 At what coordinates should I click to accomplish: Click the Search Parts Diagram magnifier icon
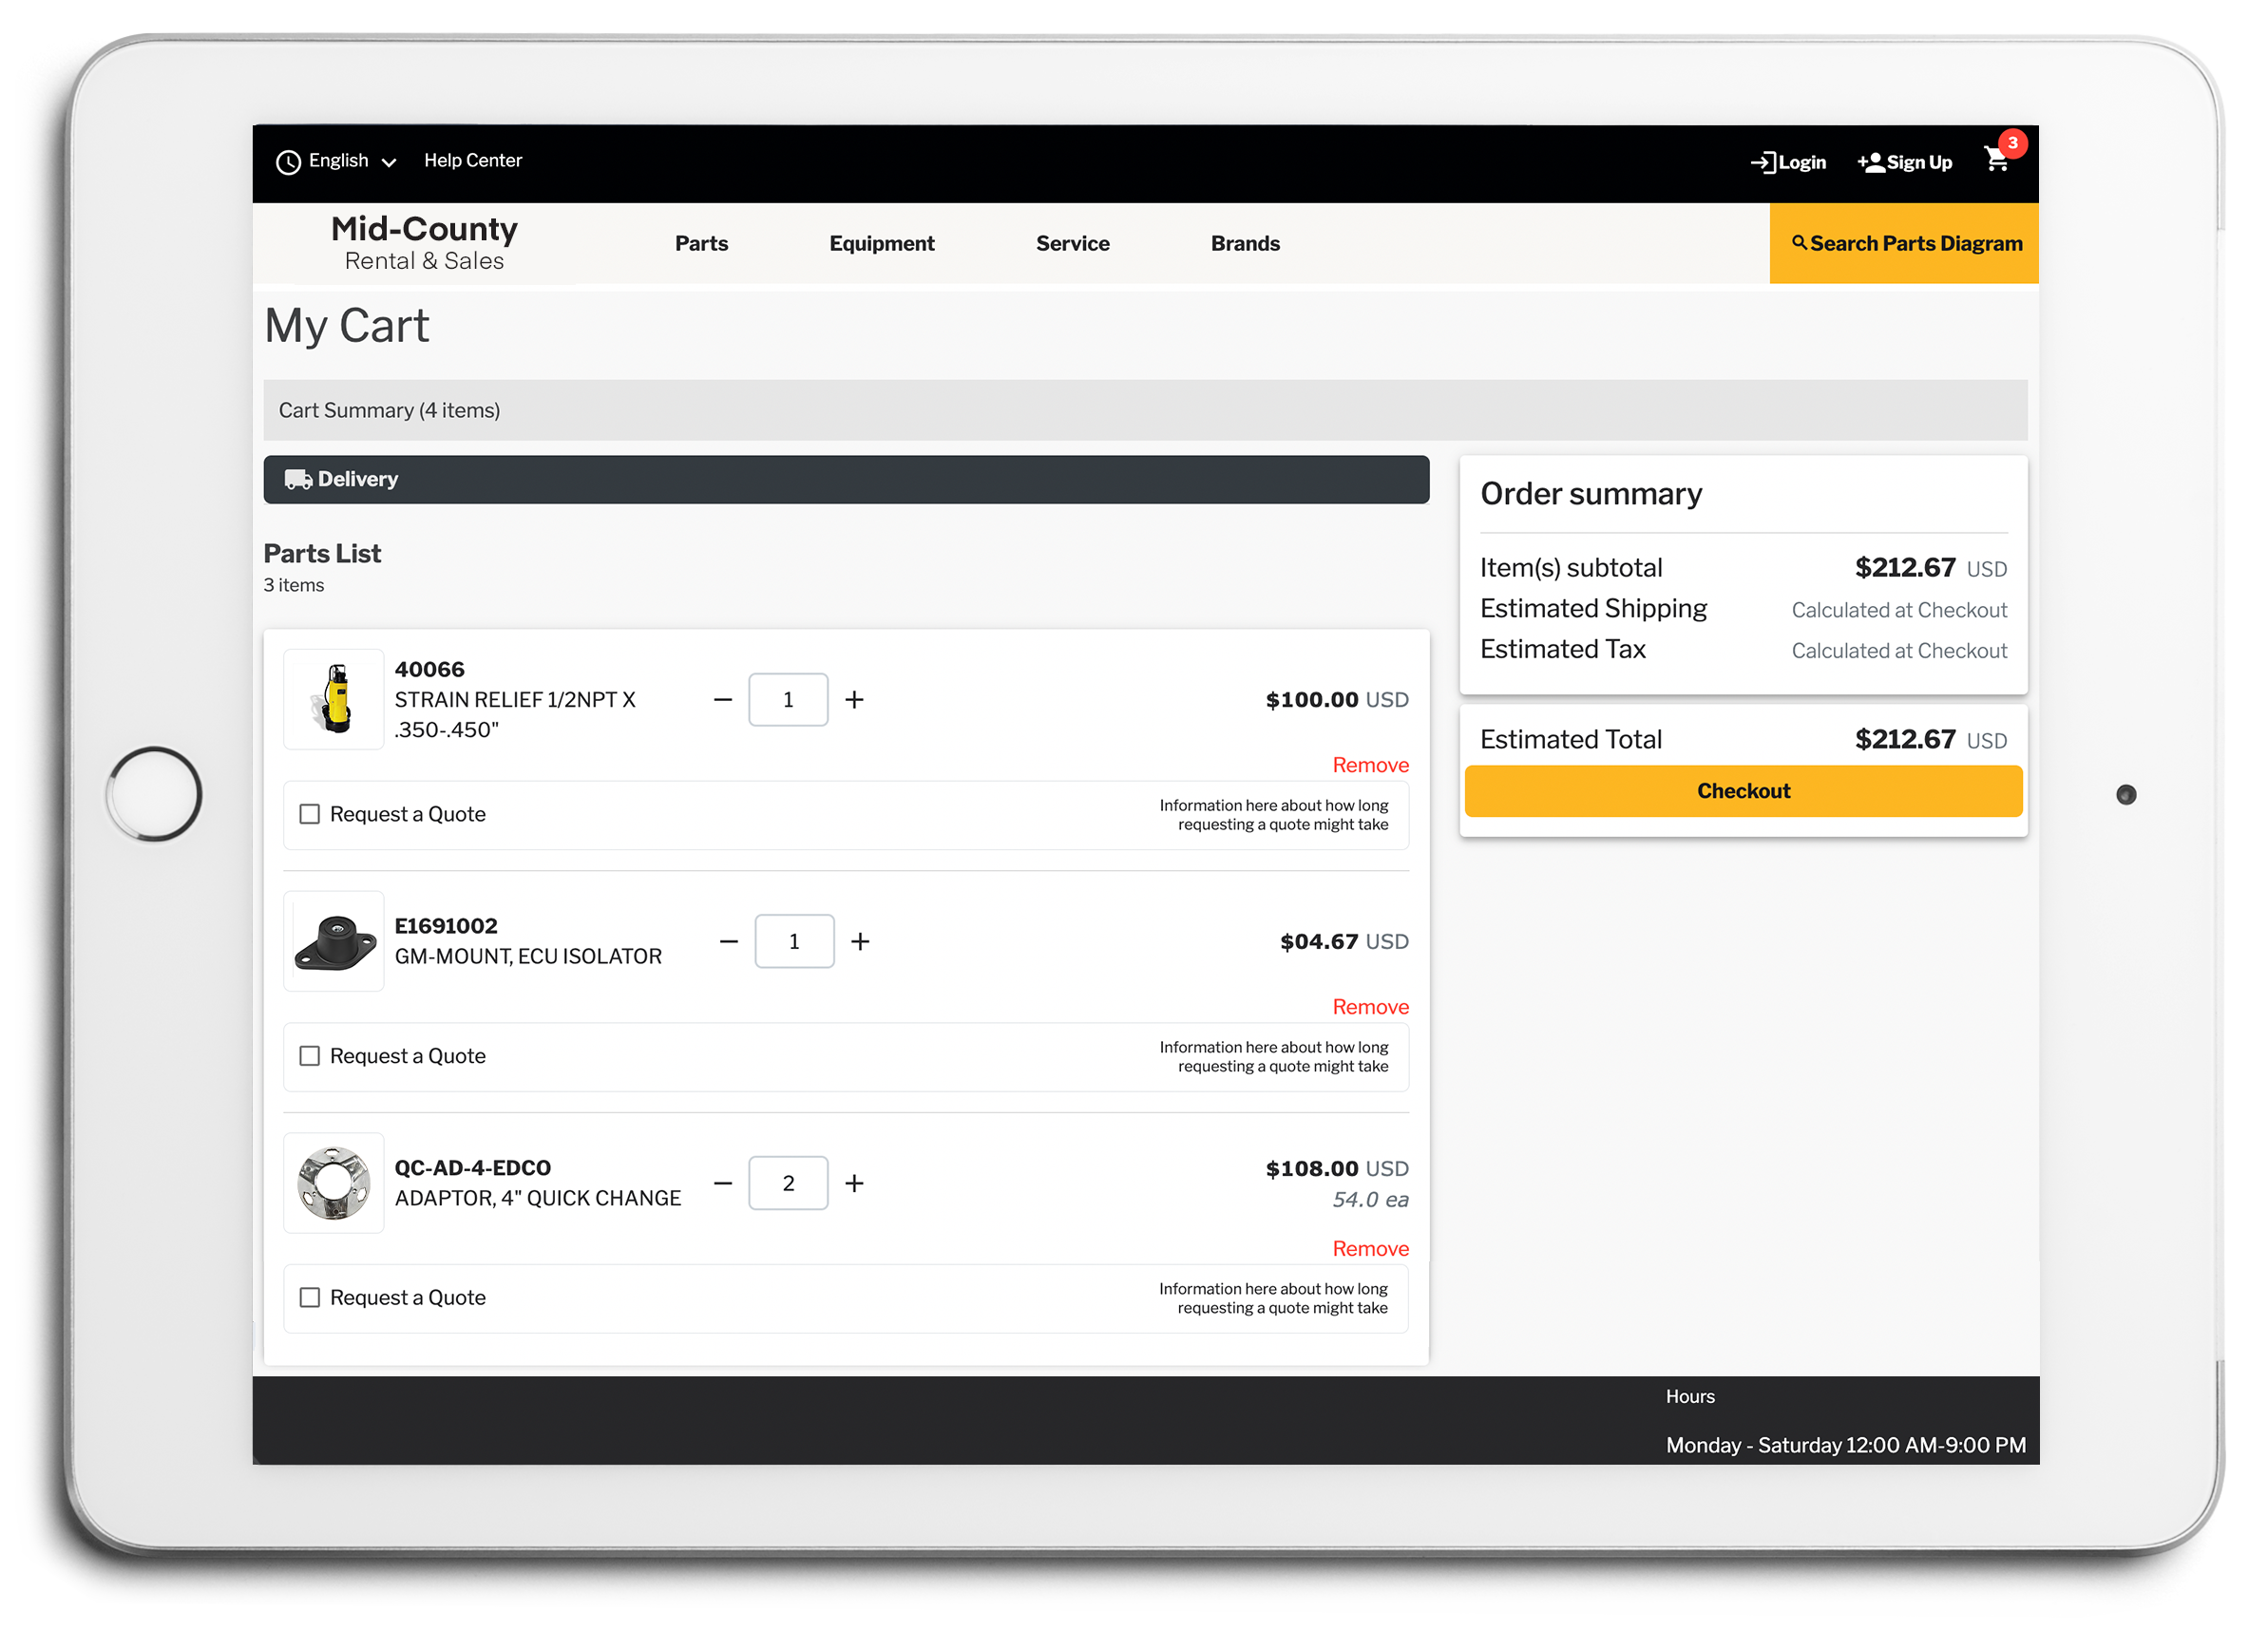tap(1798, 243)
